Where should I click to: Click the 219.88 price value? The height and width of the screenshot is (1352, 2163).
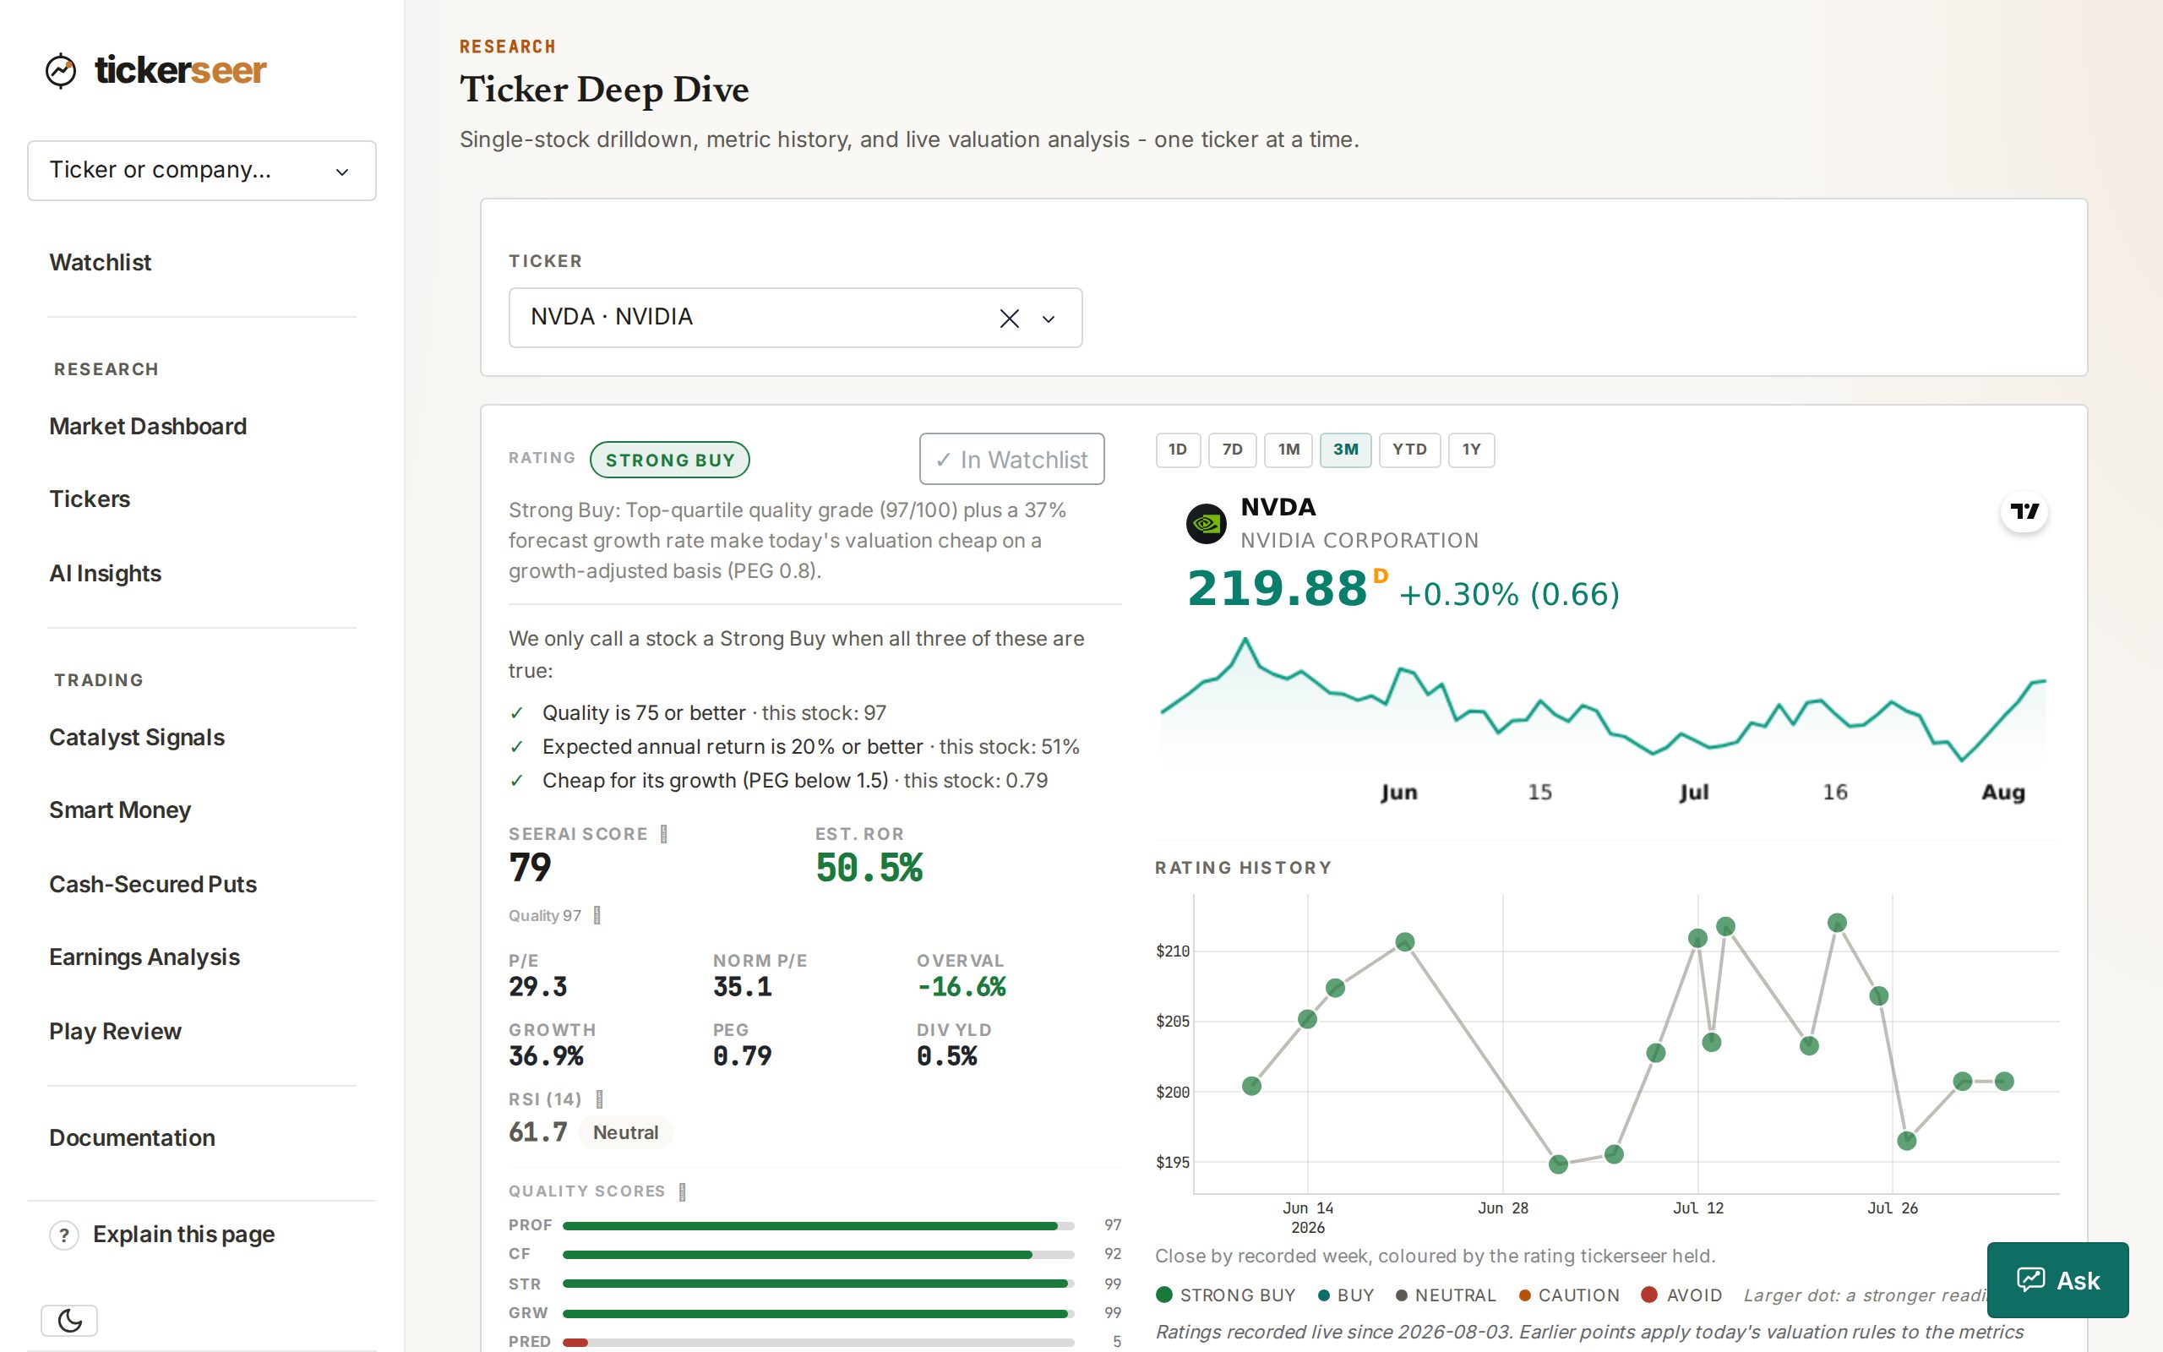(x=1278, y=589)
